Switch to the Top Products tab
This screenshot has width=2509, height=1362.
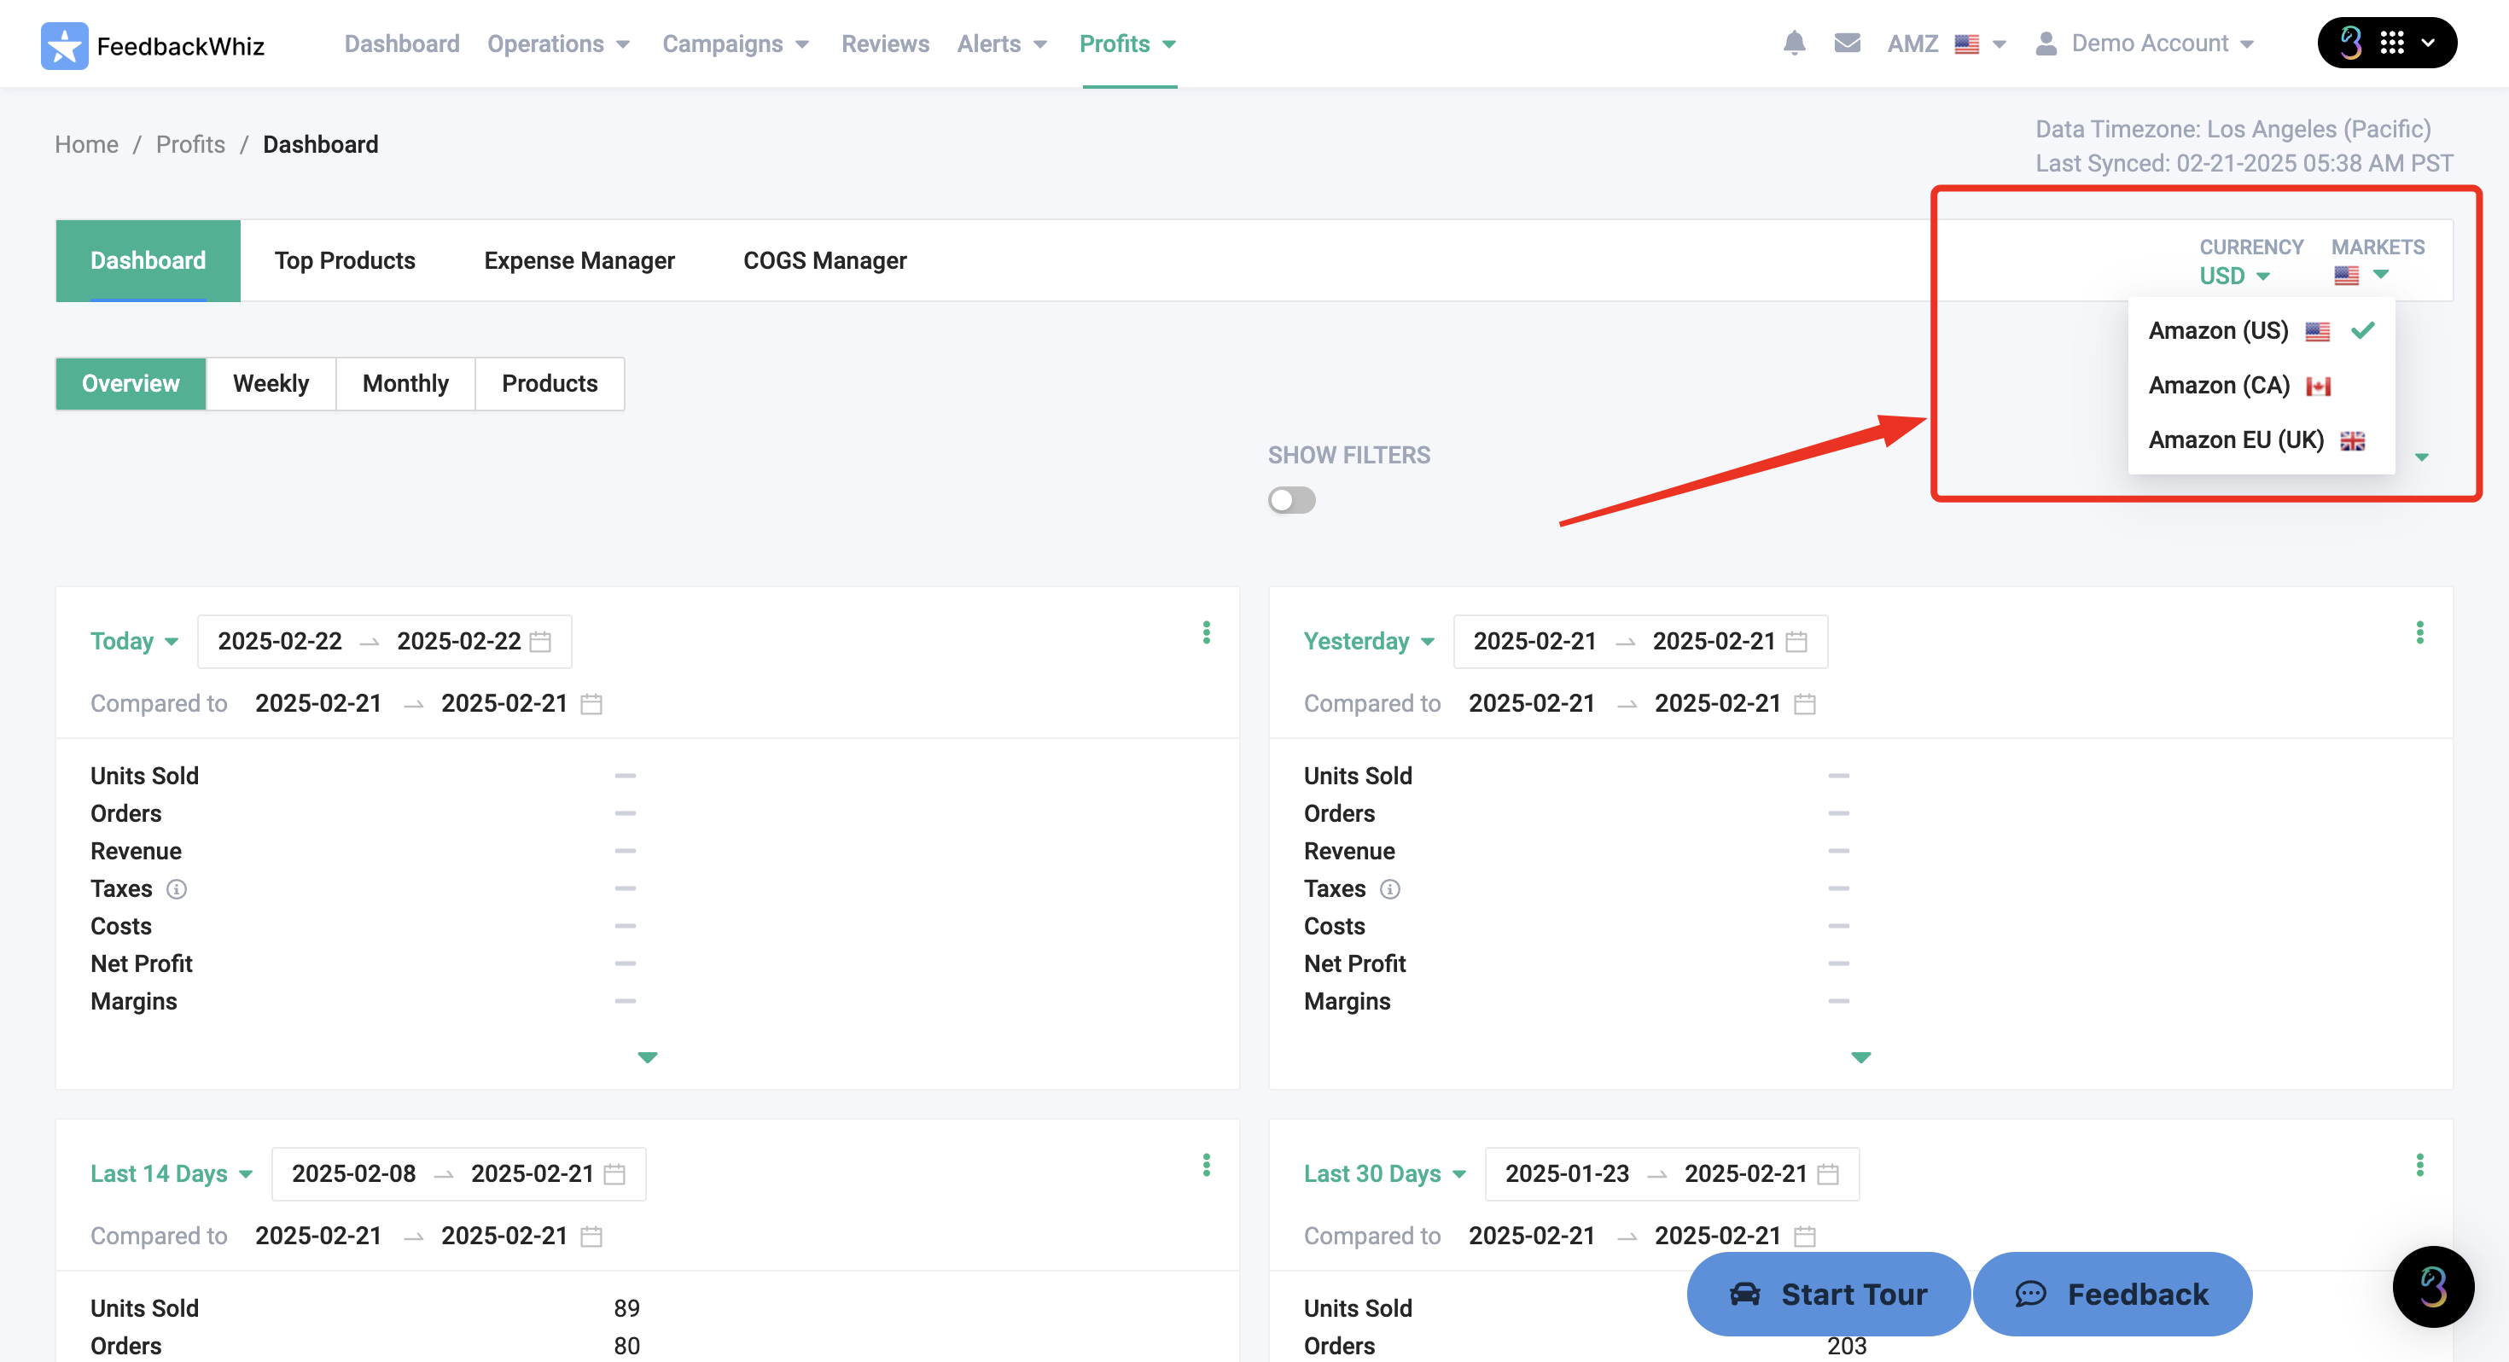click(x=345, y=260)
